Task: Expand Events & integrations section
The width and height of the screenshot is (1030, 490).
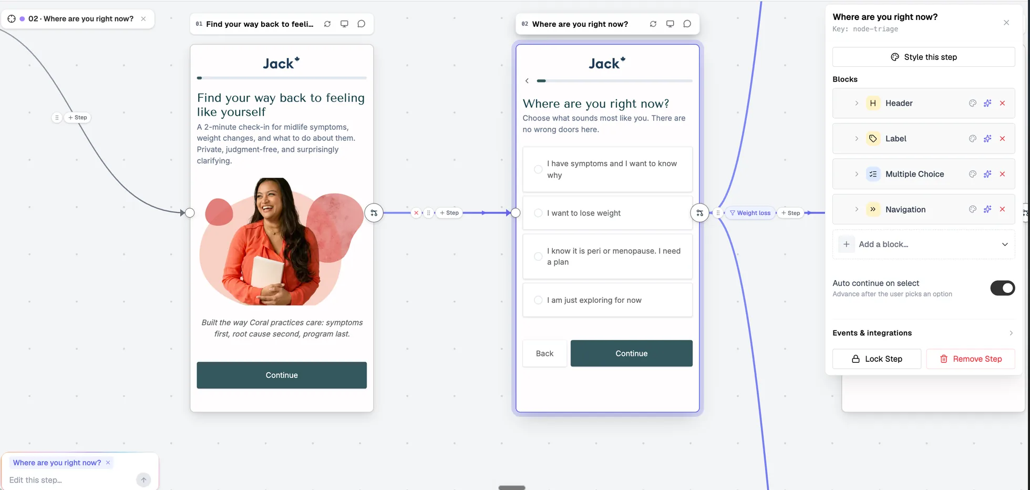Action: [924, 333]
